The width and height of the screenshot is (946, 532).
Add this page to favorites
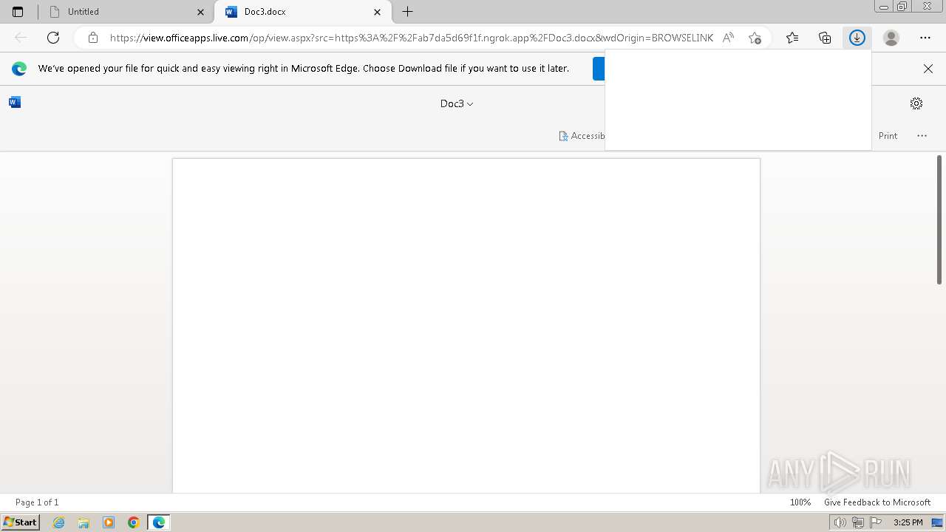(754, 38)
